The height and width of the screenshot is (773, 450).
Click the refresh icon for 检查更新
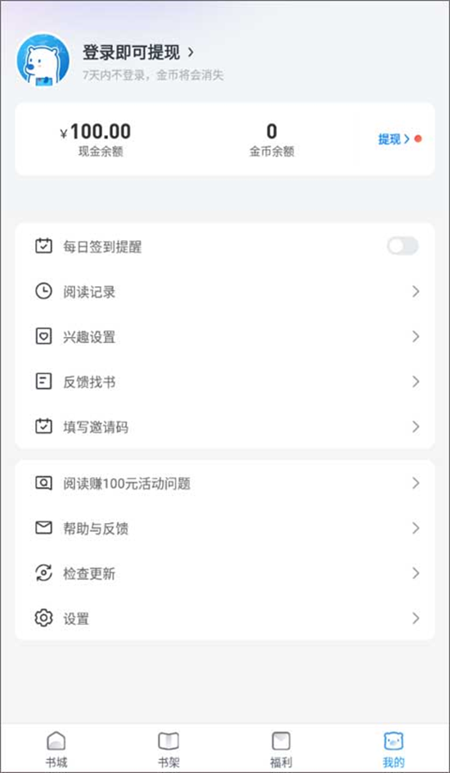[x=43, y=573]
